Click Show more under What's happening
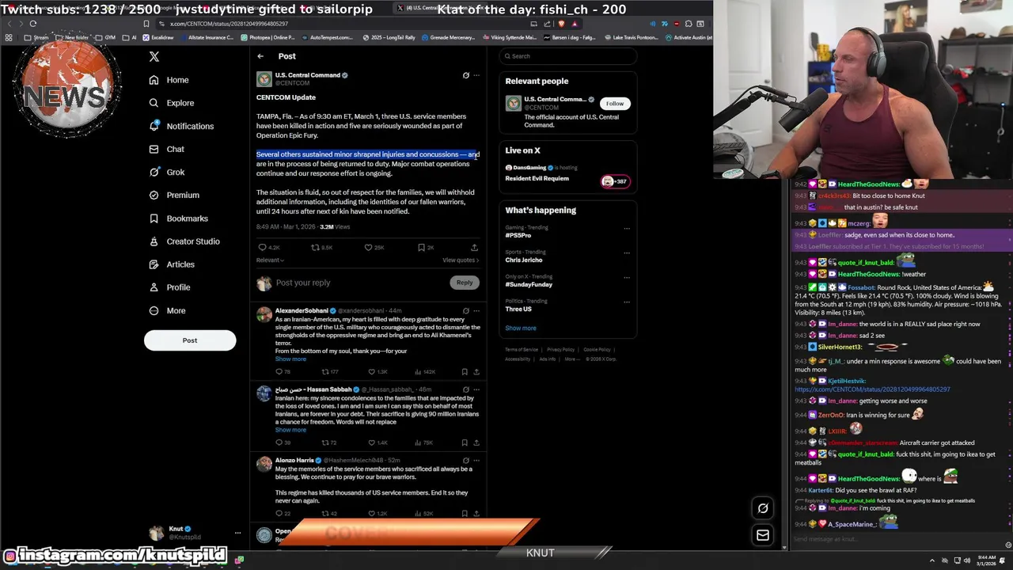The height and width of the screenshot is (570, 1013). [521, 328]
